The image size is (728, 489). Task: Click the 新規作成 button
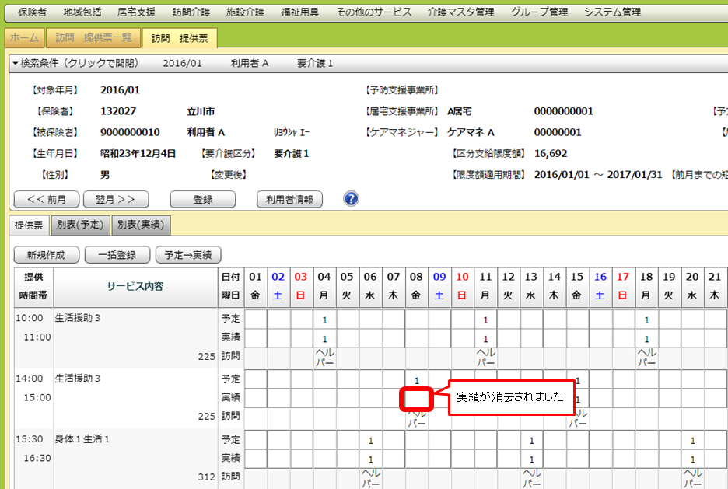pyautogui.click(x=46, y=254)
